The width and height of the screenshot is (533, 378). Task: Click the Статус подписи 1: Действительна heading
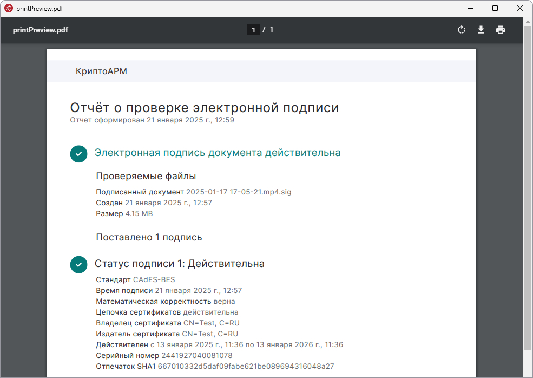tap(180, 264)
